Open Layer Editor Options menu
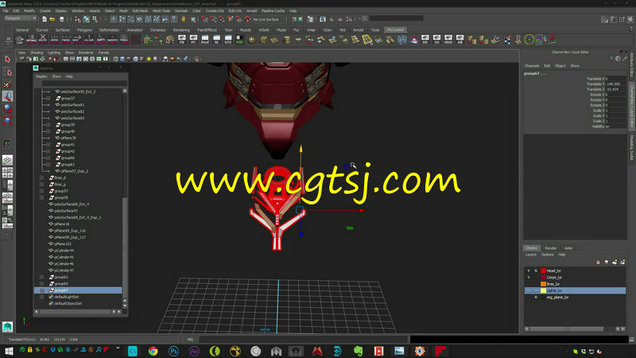This screenshot has height=358, width=636. click(547, 255)
